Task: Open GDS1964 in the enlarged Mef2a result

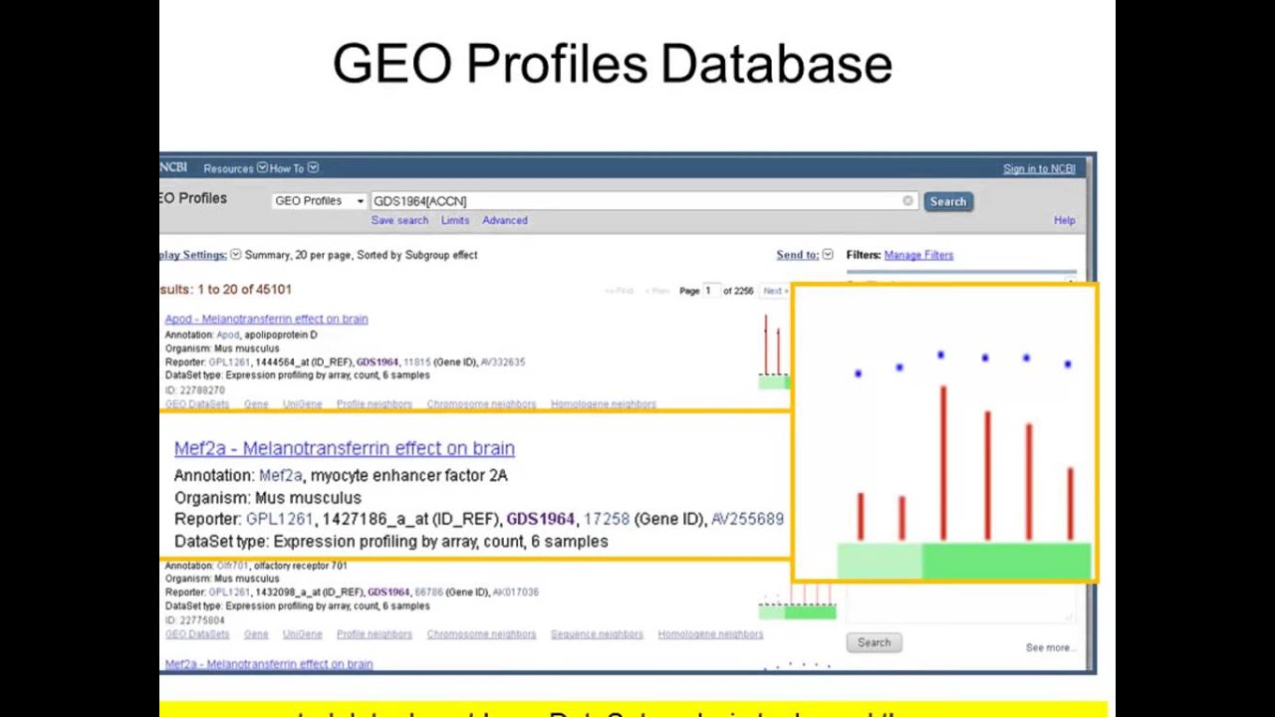Action: pyautogui.click(x=541, y=519)
